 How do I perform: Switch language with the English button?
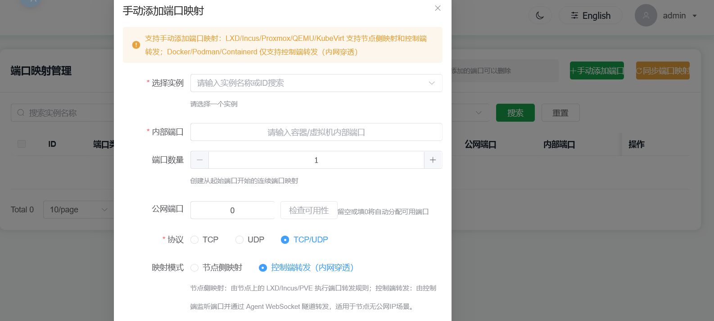pyautogui.click(x=591, y=16)
